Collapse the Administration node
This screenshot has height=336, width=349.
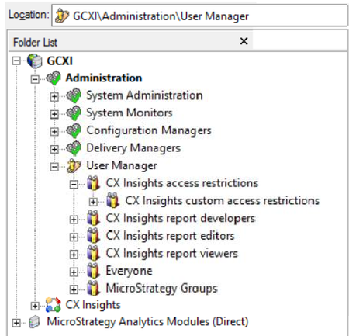click(x=35, y=79)
